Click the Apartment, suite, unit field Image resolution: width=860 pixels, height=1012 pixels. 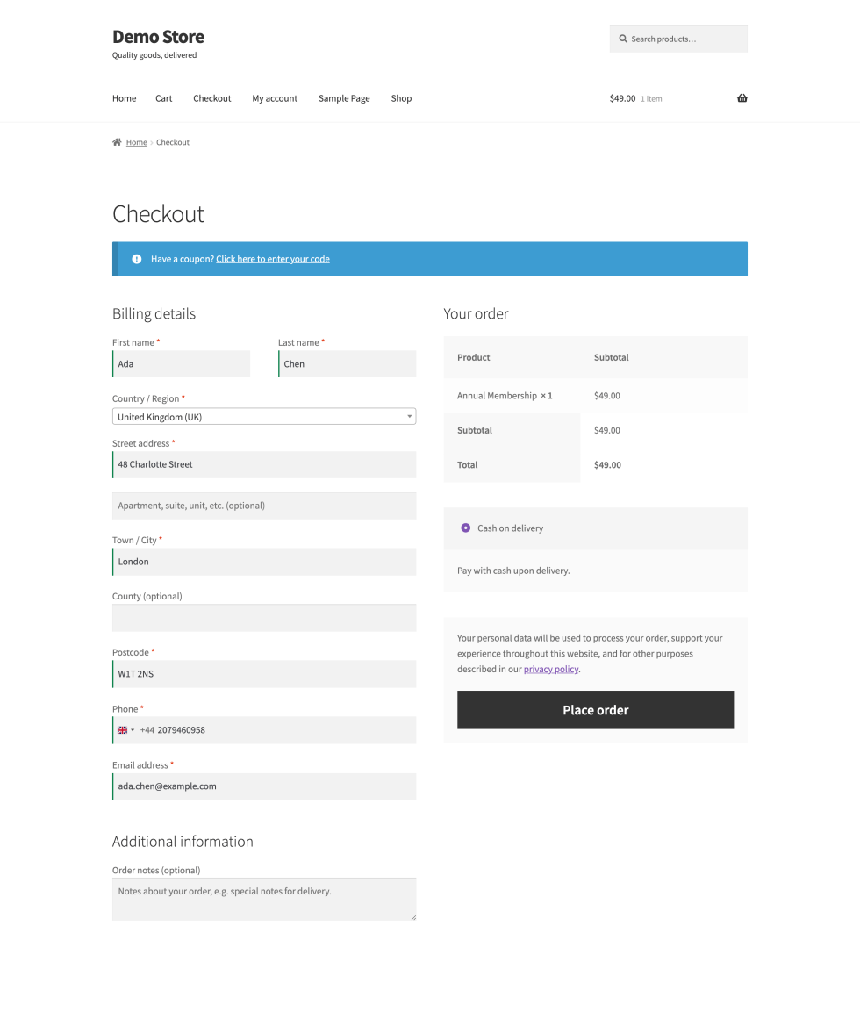click(264, 506)
